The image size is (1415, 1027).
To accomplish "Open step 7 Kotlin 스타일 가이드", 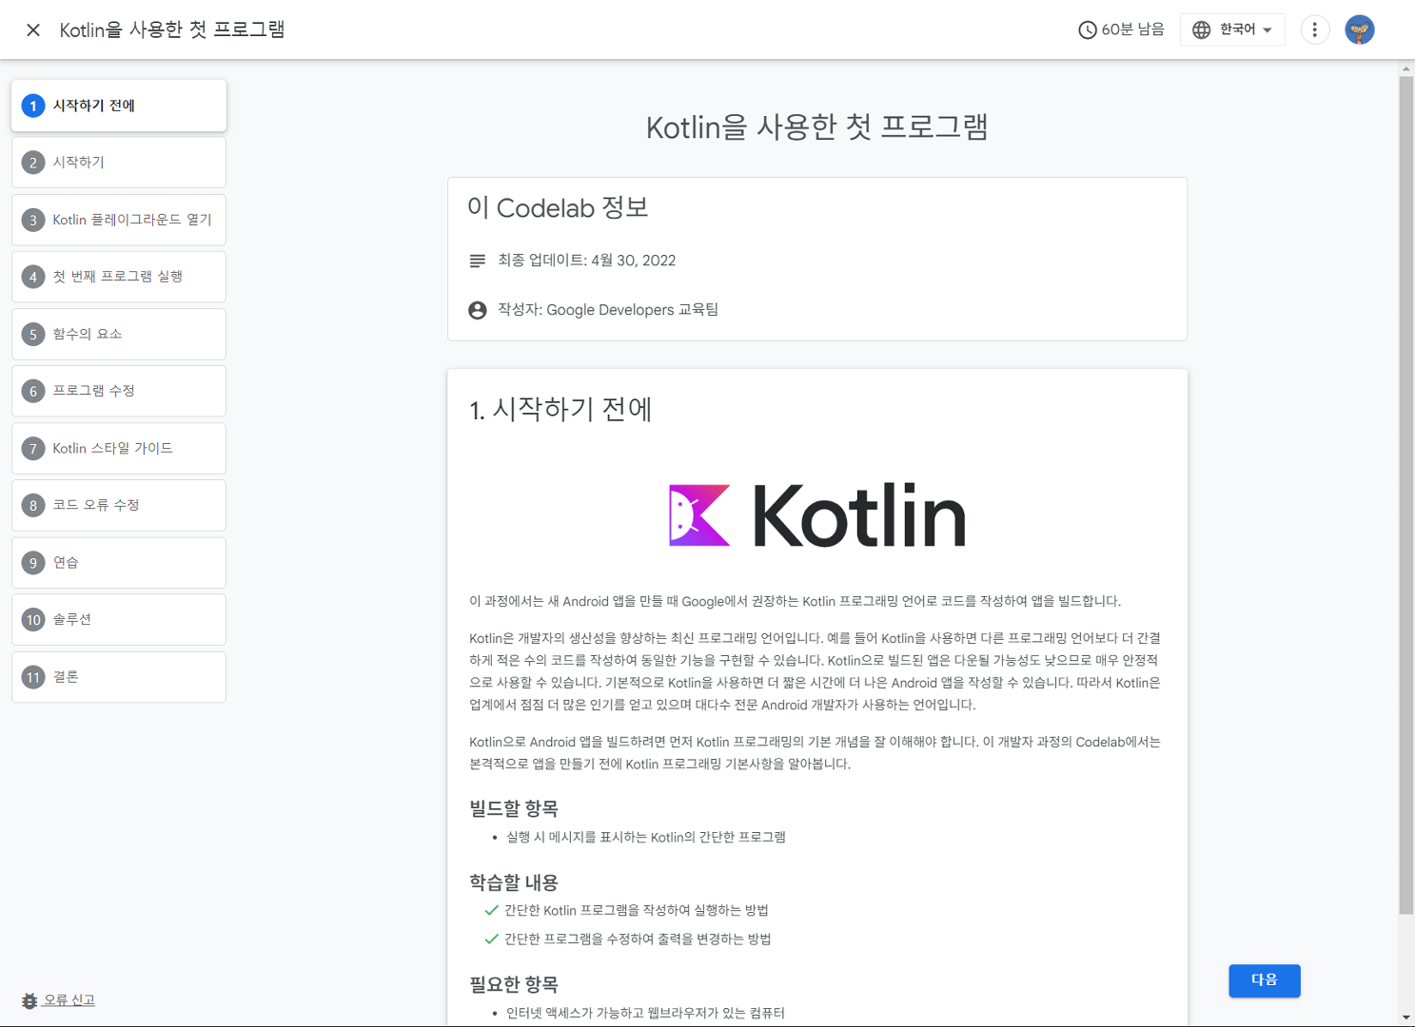I will click(119, 448).
